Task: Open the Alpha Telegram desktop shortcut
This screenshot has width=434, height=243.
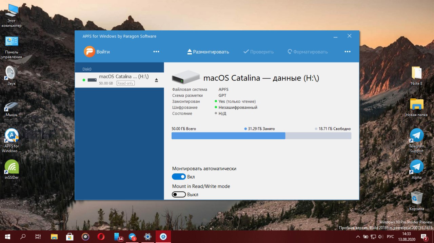Action: (x=417, y=170)
